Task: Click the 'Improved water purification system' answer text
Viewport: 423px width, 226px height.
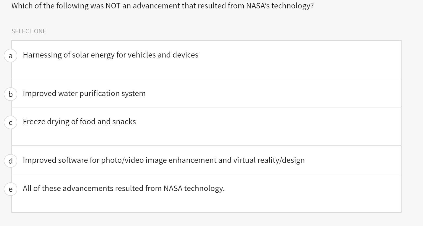Action: pos(84,93)
